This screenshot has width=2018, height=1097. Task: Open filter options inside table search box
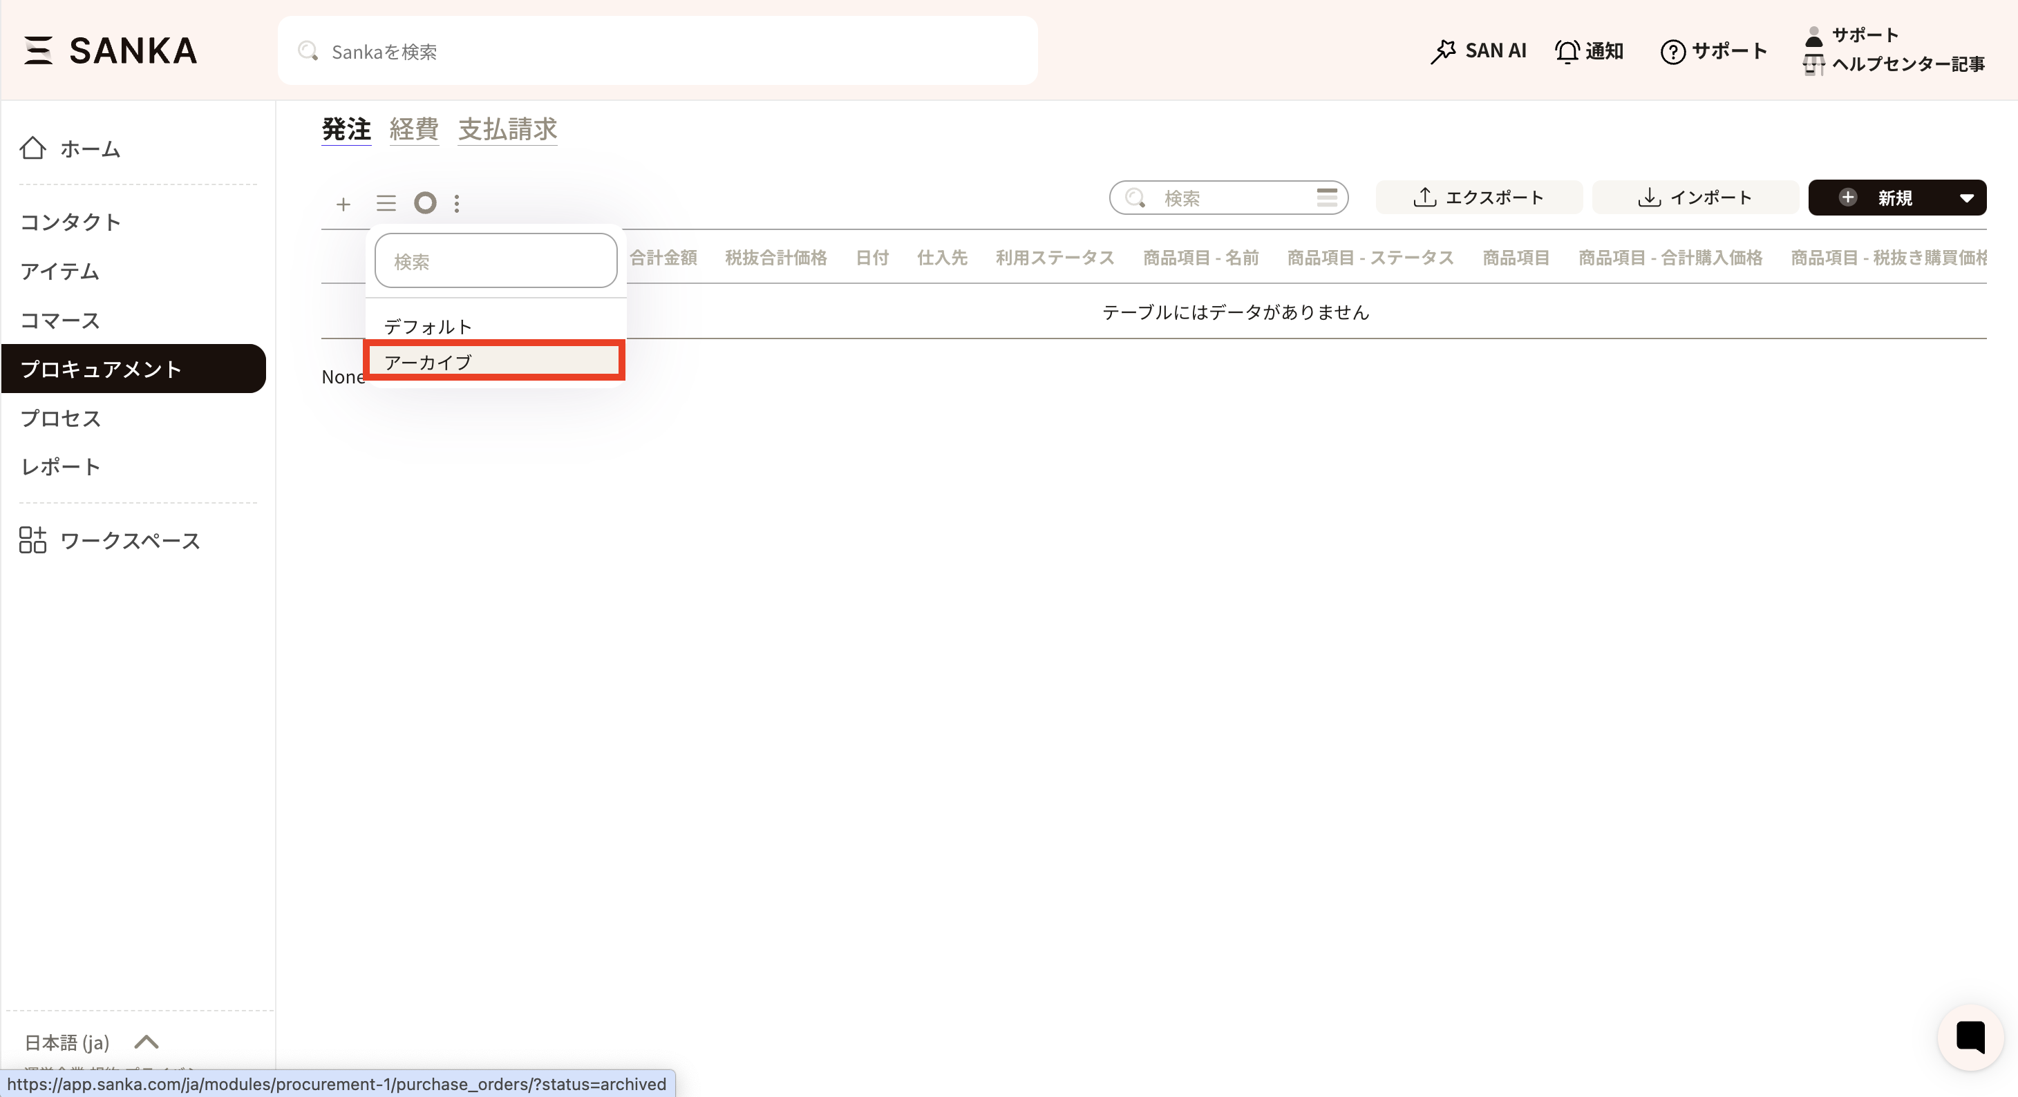tap(1326, 198)
